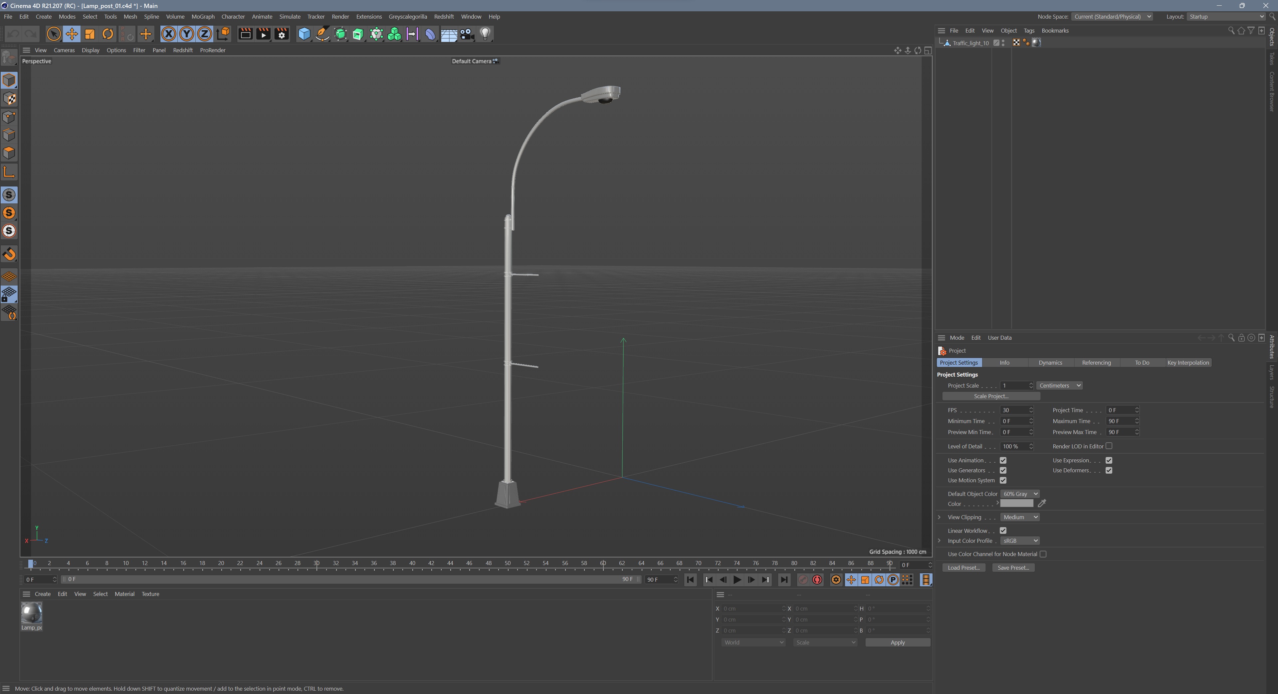Click the Light bulb icon
Image resolution: width=1278 pixels, height=694 pixels.
[x=485, y=34]
